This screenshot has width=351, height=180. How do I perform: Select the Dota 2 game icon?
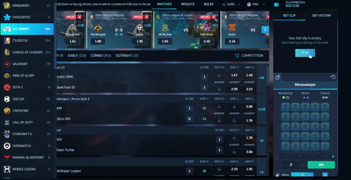click(7, 87)
